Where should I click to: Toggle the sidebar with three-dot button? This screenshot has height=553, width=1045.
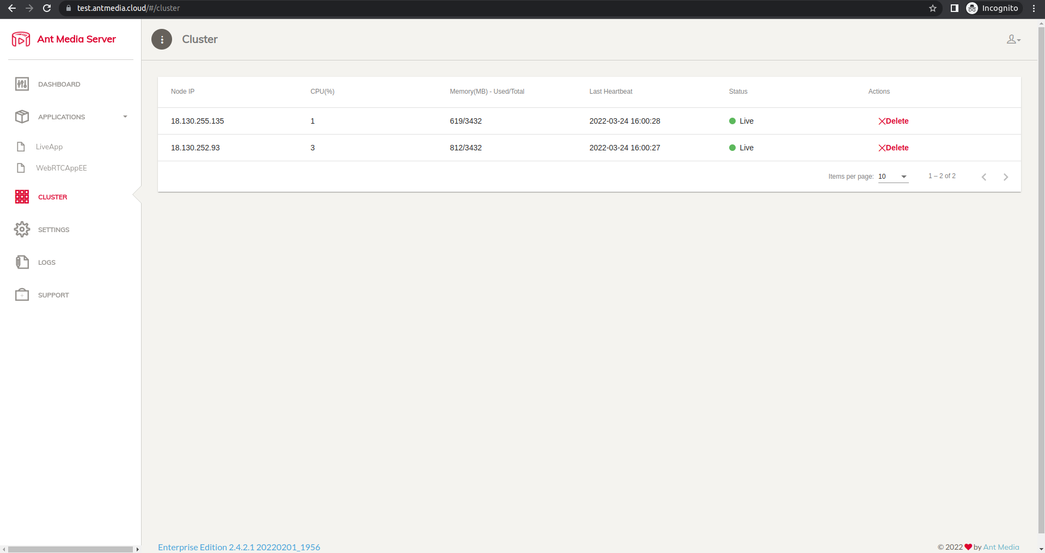pos(162,39)
